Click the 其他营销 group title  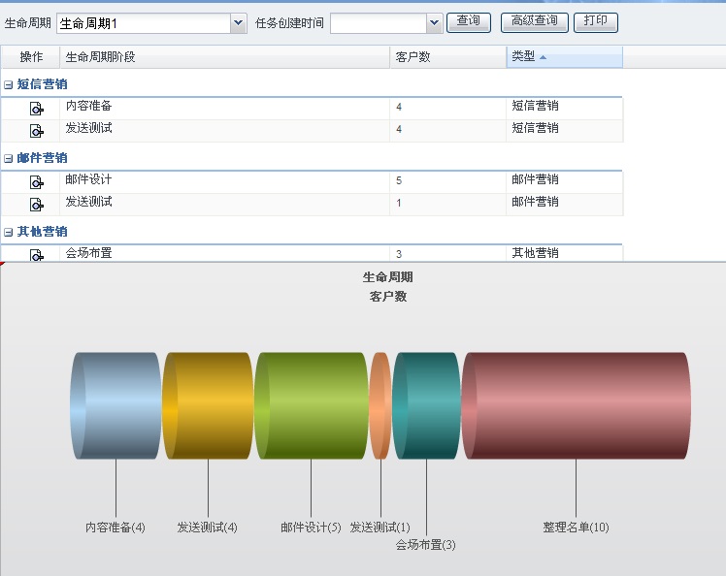coord(42,232)
